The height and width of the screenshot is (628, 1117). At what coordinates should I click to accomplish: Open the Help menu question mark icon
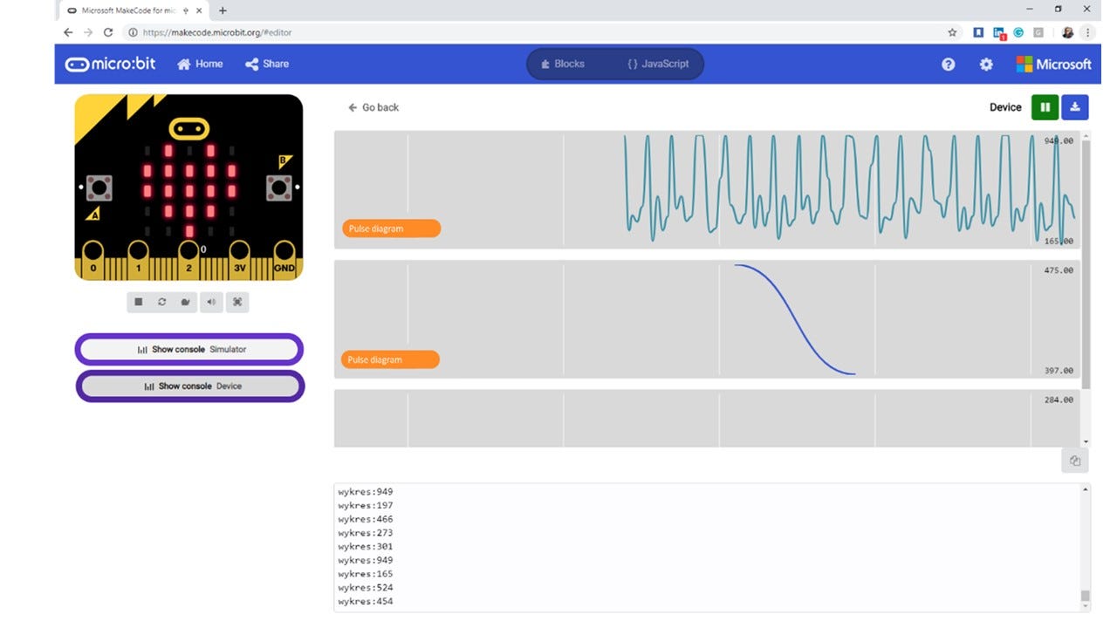[949, 65]
